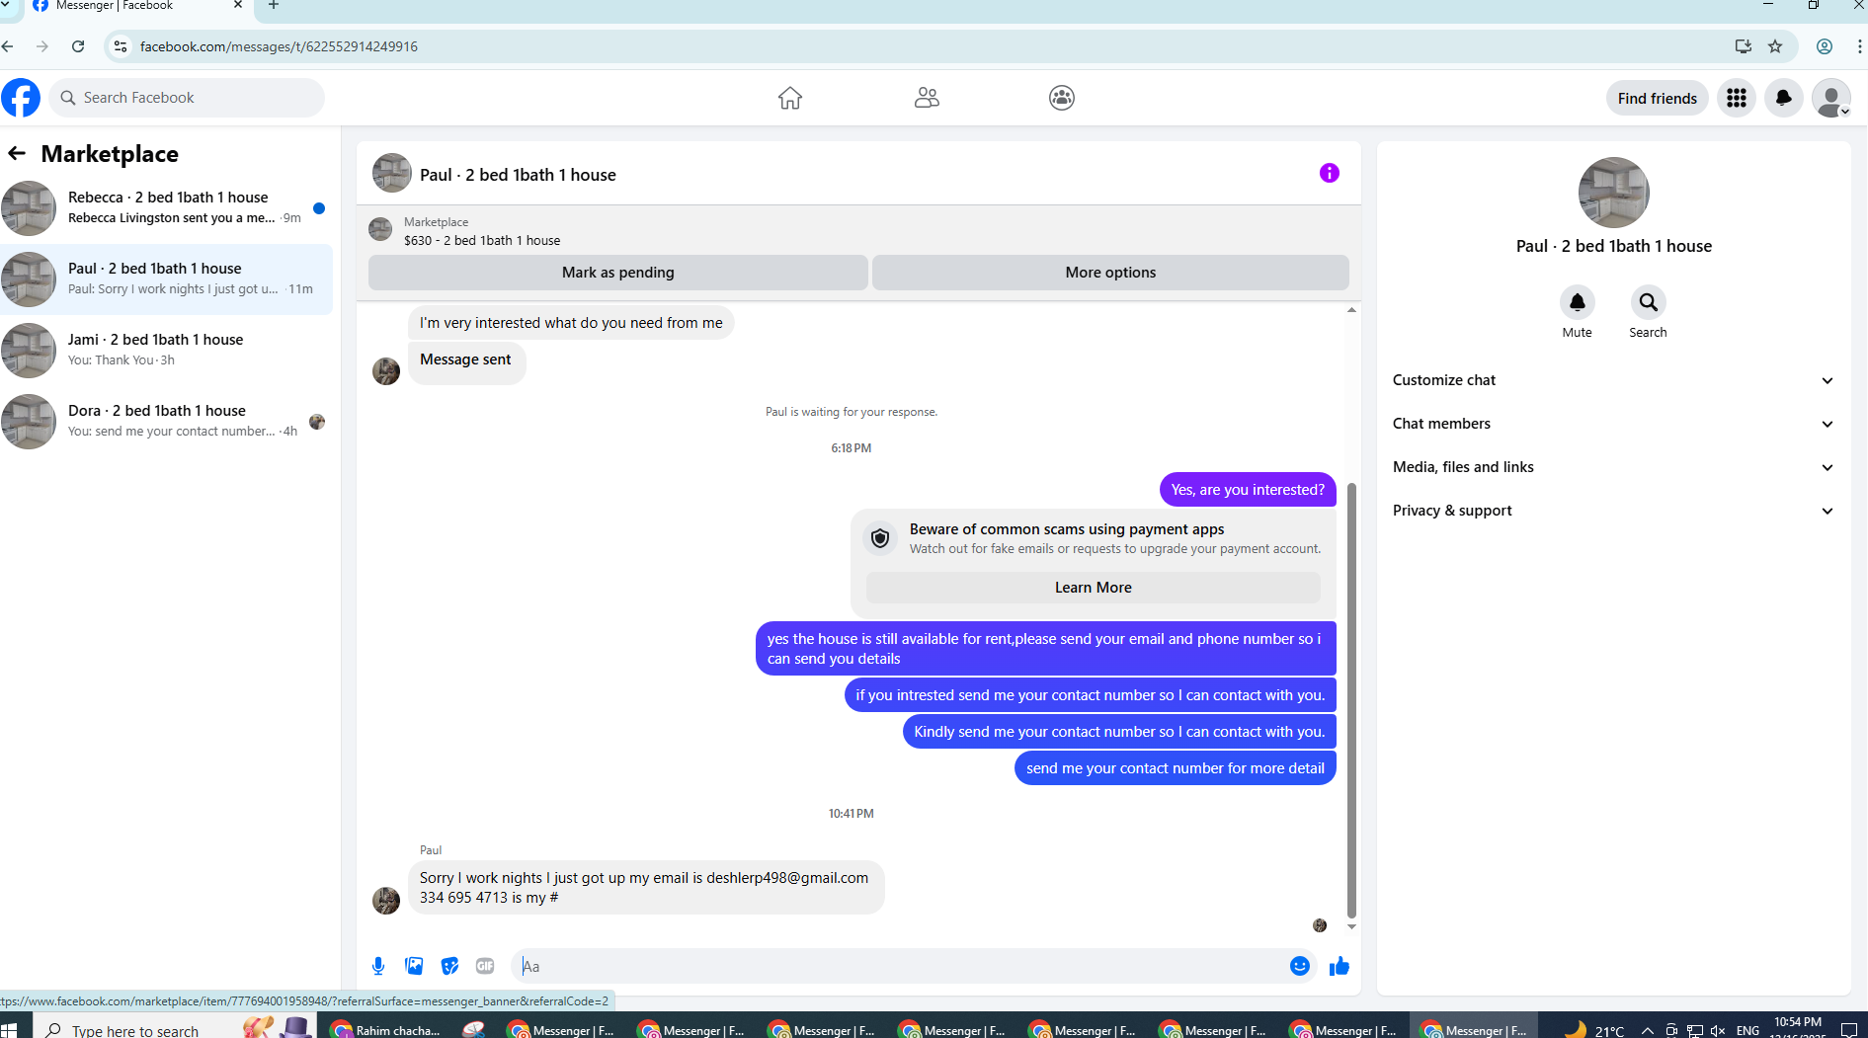The height and width of the screenshot is (1038, 1868).
Task: Click Mark as pending button
Action: click(618, 273)
